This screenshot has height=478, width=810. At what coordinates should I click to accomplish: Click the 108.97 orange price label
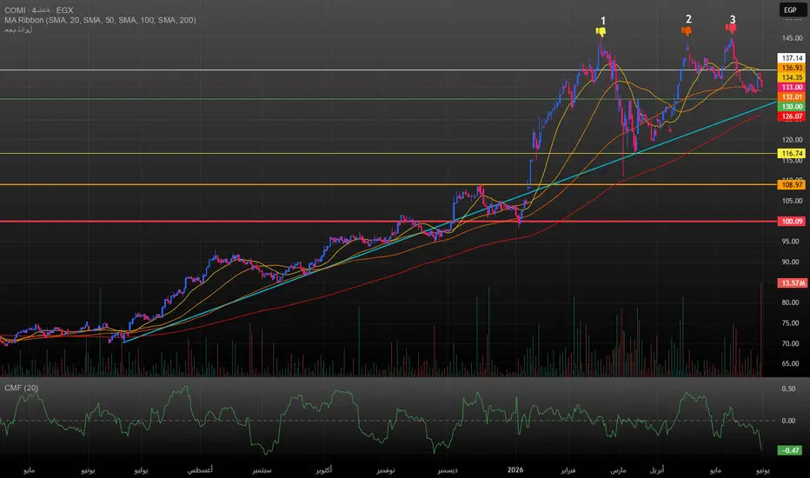click(792, 184)
